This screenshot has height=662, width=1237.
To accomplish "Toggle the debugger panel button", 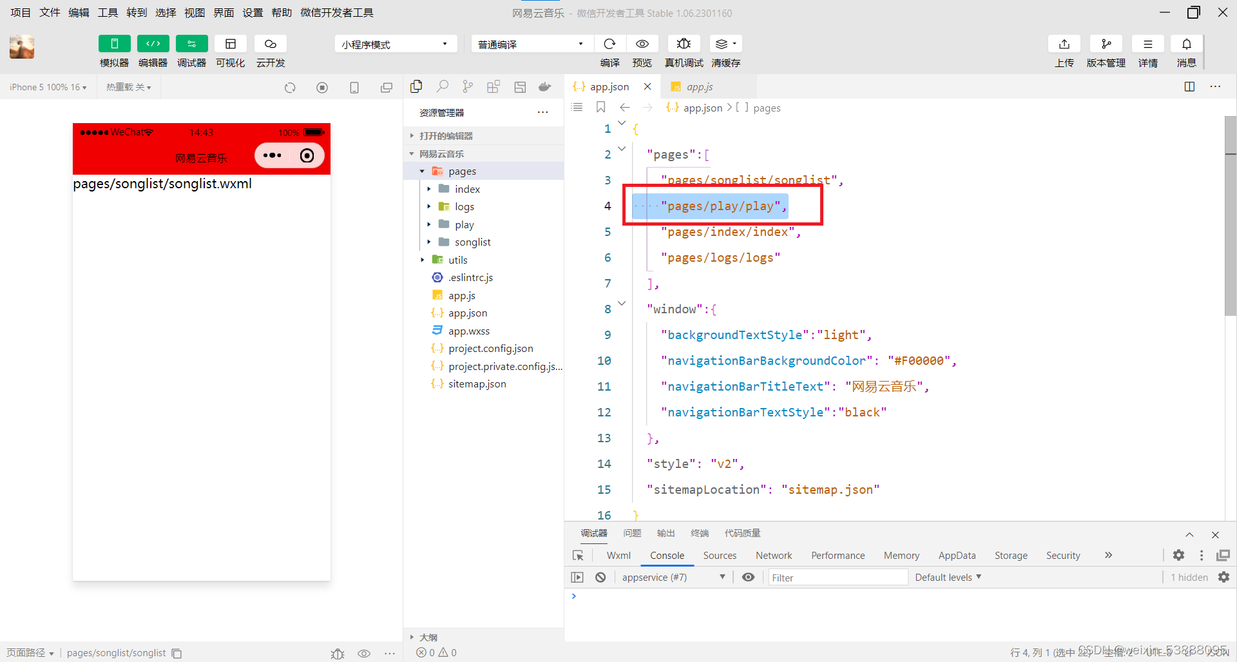I will 192,44.
